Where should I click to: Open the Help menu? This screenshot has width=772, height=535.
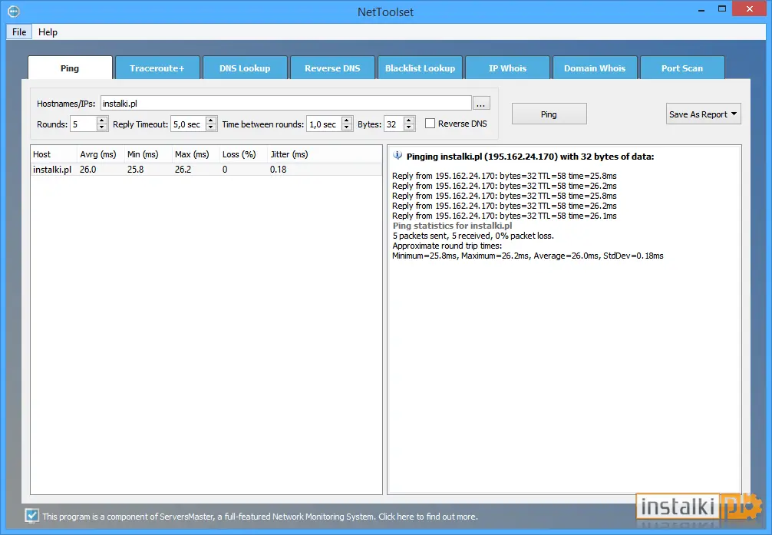point(48,32)
